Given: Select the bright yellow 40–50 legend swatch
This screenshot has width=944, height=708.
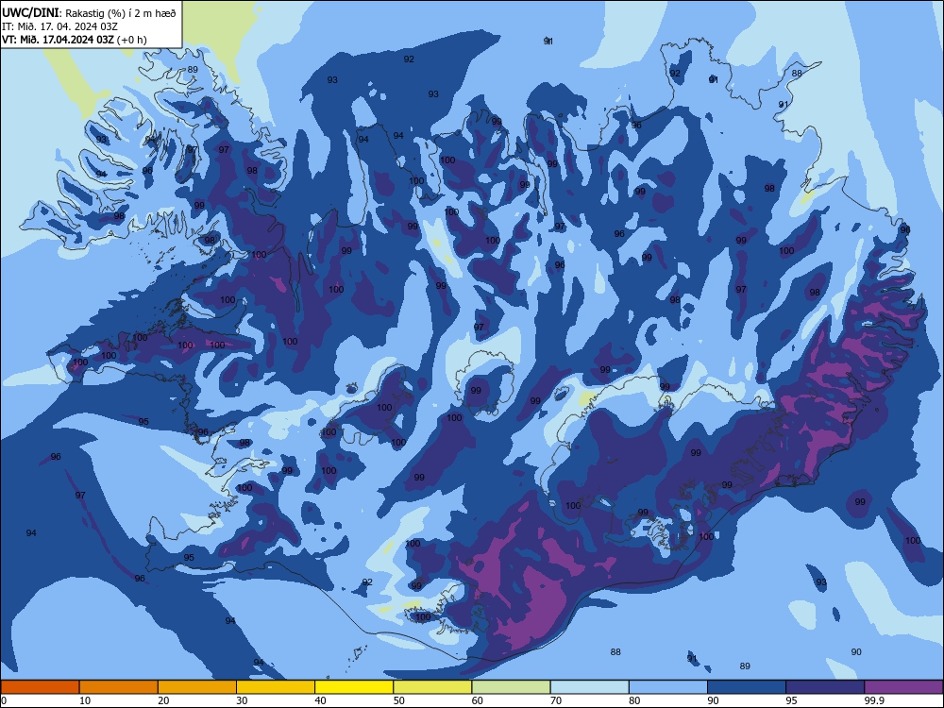Looking at the screenshot, I should tap(354, 687).
